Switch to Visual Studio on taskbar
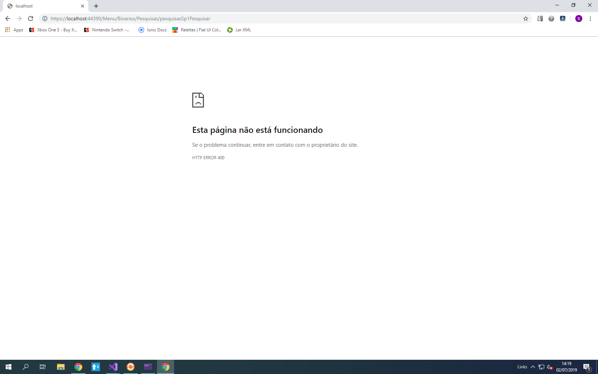598x374 pixels. (x=113, y=367)
